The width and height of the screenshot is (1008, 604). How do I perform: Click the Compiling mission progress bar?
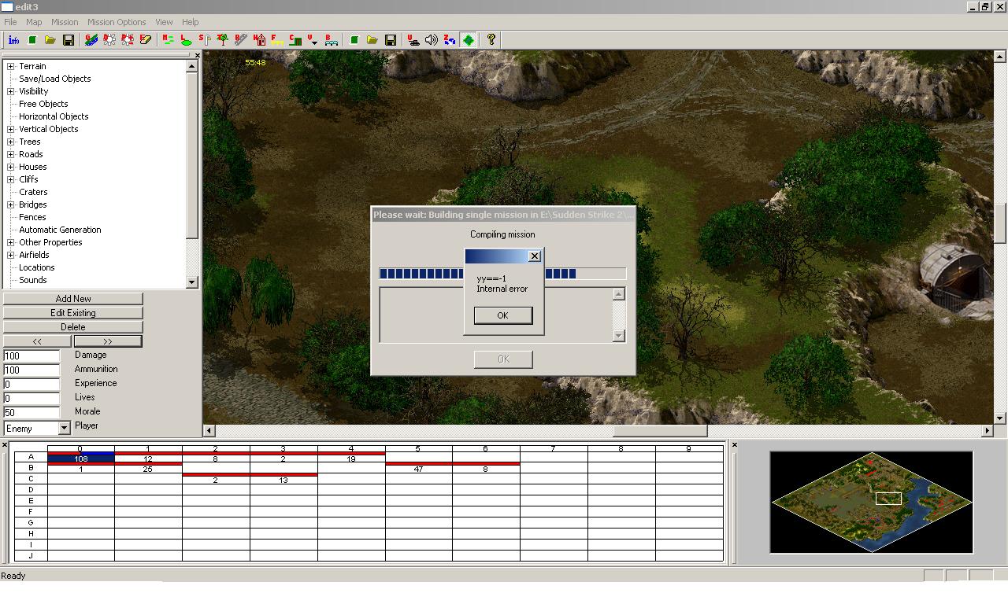tap(502, 274)
